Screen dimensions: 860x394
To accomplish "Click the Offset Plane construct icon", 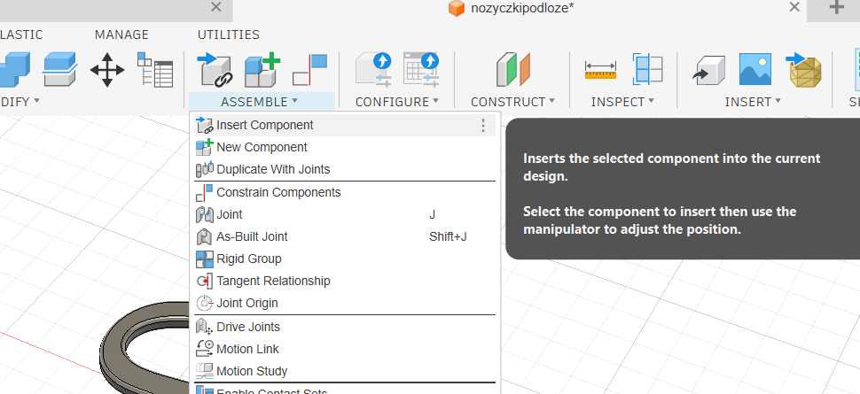I will [512, 69].
